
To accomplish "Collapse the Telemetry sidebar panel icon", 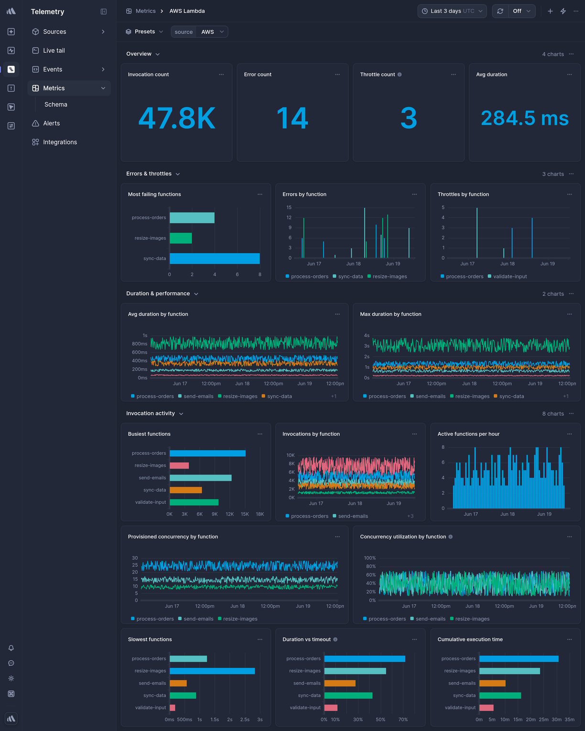I will [104, 11].
